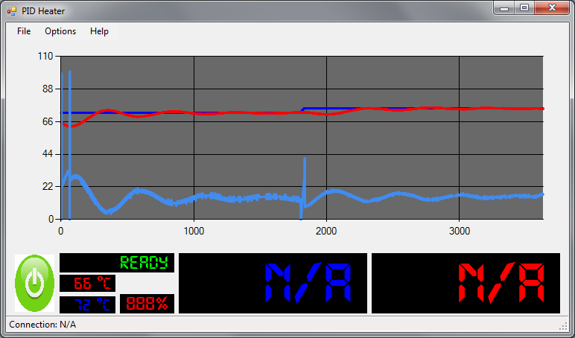This screenshot has width=575, height=338.
Task: Click the large red N/A display
Action: [466, 283]
